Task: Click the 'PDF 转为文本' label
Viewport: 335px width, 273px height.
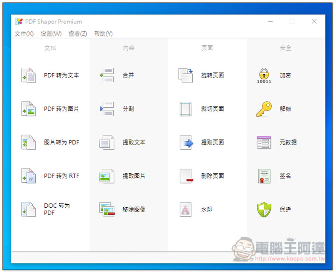Action: [62, 75]
